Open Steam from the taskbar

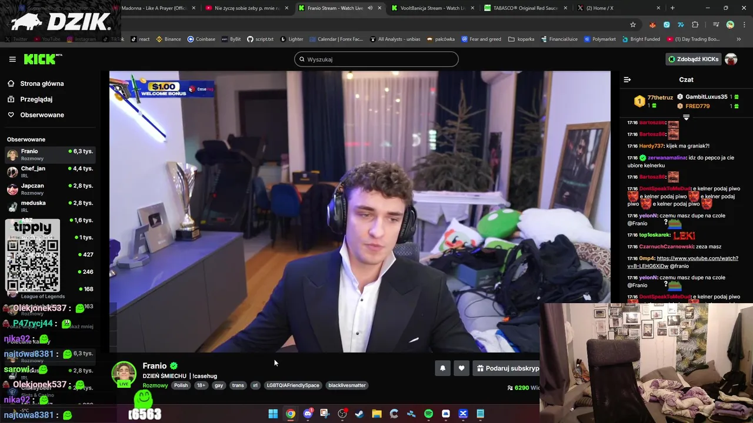tap(359, 414)
